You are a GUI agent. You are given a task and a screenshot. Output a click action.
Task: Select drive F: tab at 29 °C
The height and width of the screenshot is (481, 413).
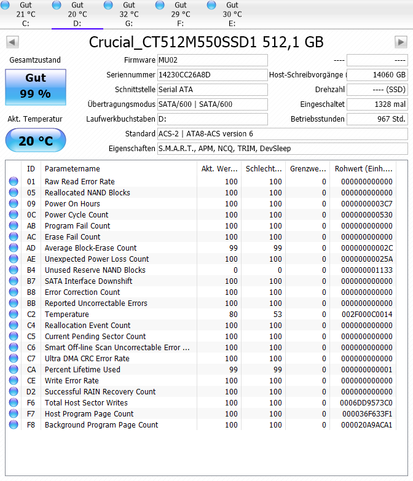click(181, 14)
